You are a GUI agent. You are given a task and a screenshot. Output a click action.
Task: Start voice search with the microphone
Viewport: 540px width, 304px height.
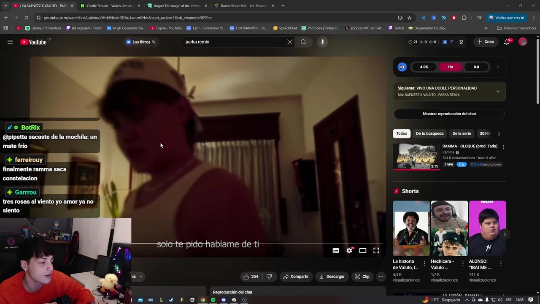(x=322, y=42)
